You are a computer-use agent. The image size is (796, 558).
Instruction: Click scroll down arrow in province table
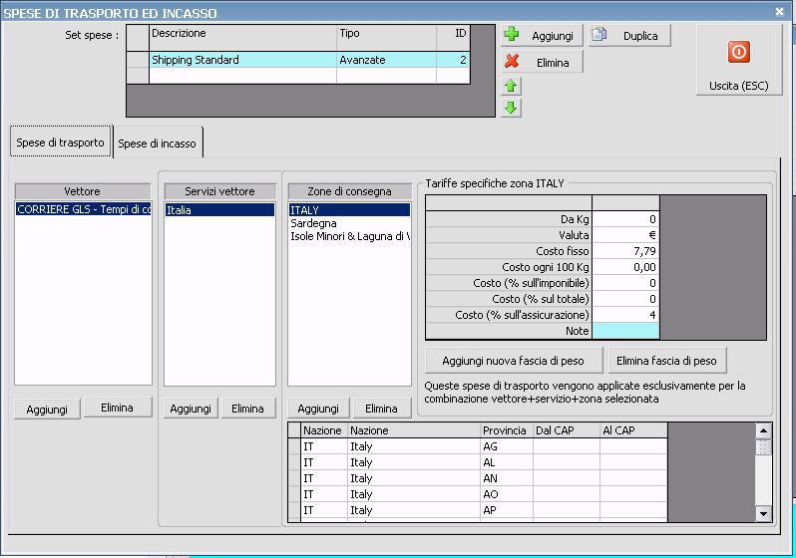(x=763, y=513)
